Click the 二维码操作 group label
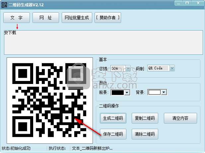 [109, 106]
